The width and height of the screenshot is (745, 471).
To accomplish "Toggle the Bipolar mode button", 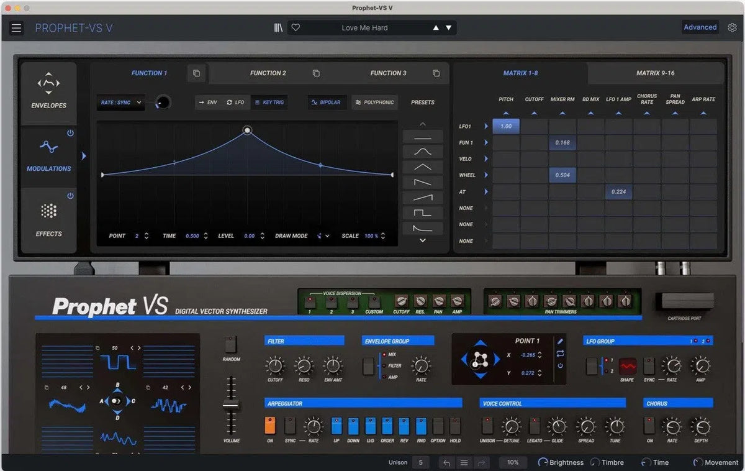I will [x=327, y=103].
